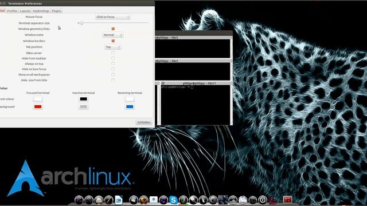367x206 pixels.
Task: Enable the Always on top checkbox
Action: coord(113,64)
